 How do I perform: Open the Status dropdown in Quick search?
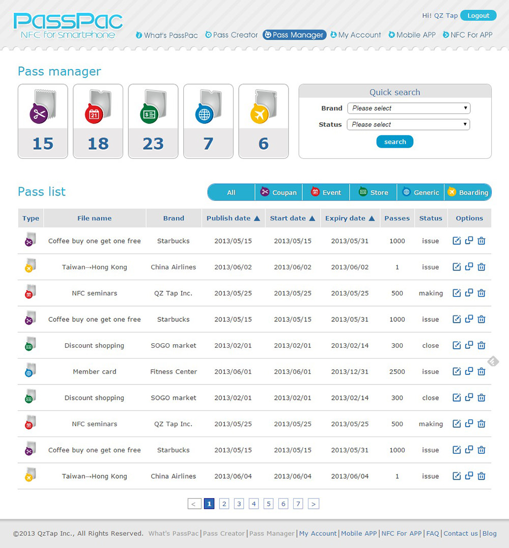(x=408, y=124)
